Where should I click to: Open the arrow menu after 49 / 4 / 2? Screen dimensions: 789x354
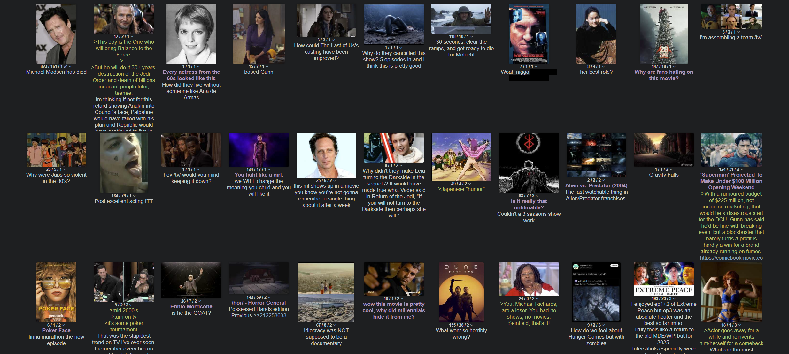[x=470, y=184]
